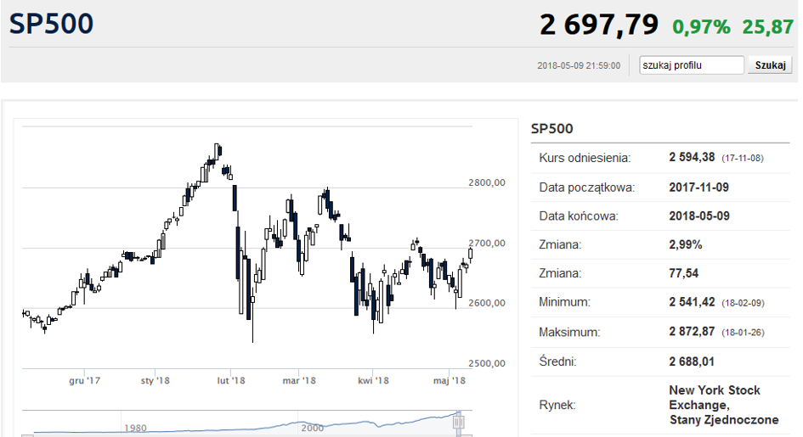
Task: Click the timestamp 2018-05-09 21:59:00
Action: click(x=579, y=65)
